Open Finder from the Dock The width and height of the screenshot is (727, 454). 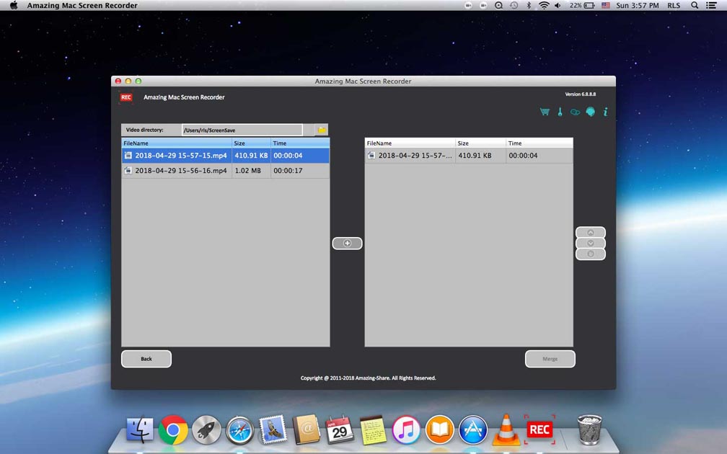pyautogui.click(x=140, y=429)
